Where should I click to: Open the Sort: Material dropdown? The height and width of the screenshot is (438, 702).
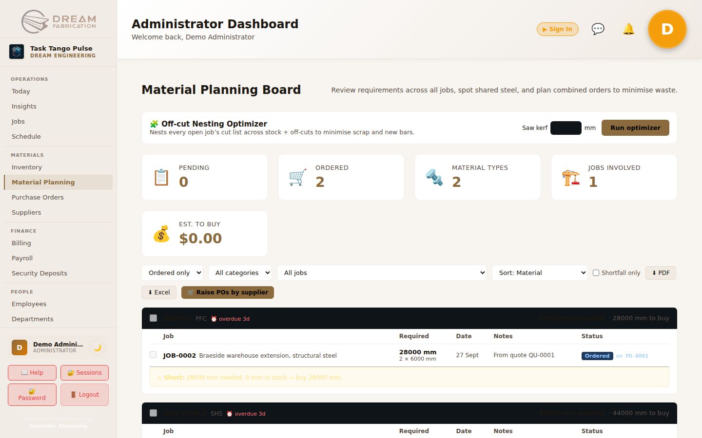(540, 273)
